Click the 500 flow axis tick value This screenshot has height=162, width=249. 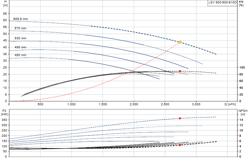coord(40,104)
